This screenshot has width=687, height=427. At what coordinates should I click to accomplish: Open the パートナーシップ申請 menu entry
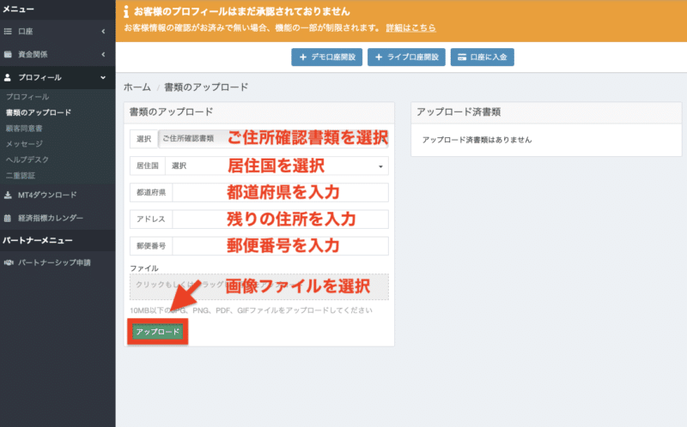click(x=58, y=262)
